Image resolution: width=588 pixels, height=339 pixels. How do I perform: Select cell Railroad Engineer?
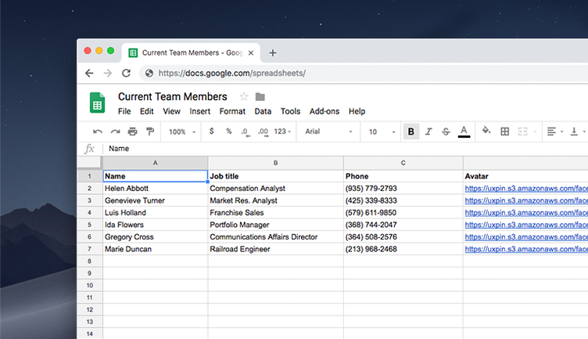pyautogui.click(x=275, y=249)
